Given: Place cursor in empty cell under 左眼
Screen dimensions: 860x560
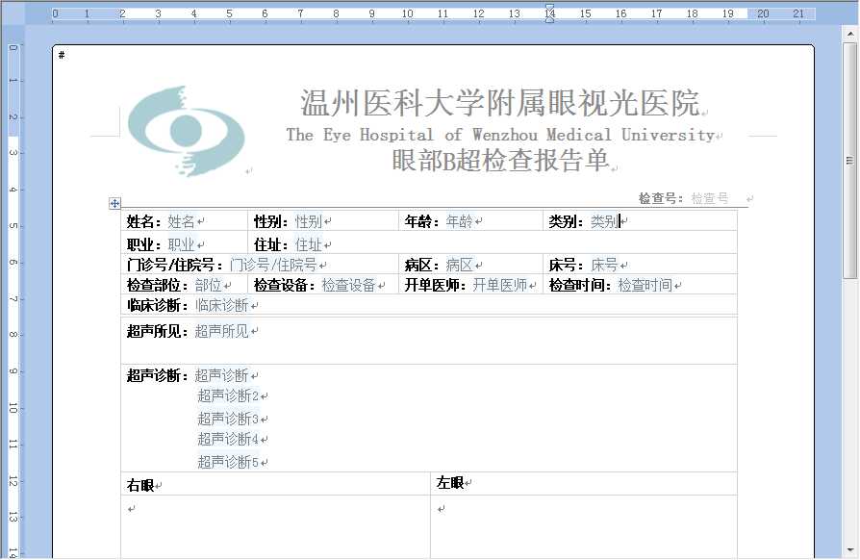Looking at the screenshot, I should (584, 526).
